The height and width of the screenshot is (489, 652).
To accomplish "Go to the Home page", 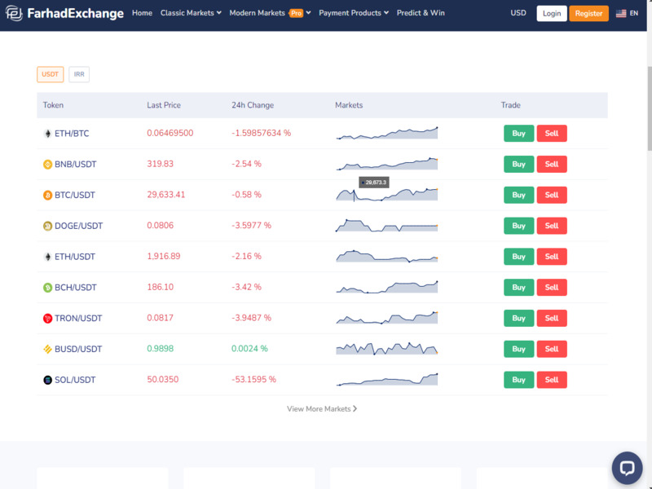I will point(142,13).
